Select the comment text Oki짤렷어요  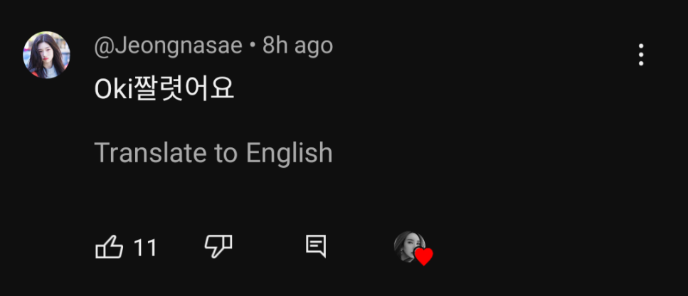click(164, 89)
